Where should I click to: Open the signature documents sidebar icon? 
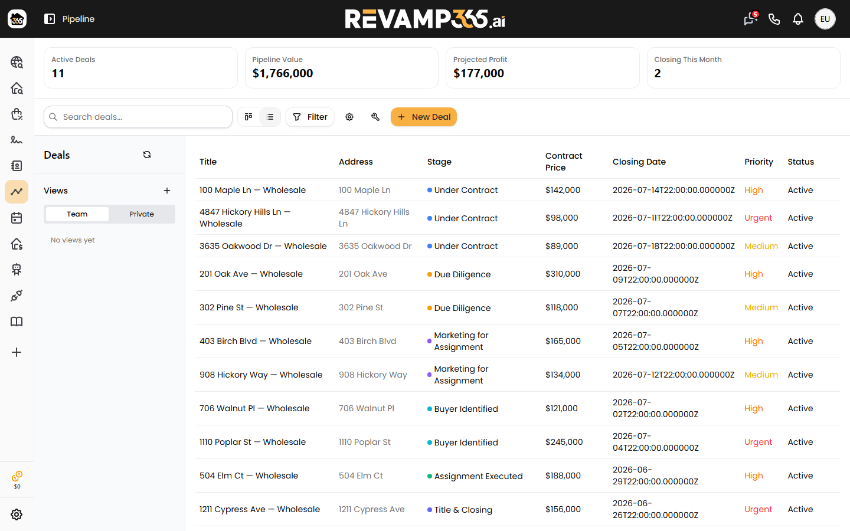pyautogui.click(x=17, y=140)
